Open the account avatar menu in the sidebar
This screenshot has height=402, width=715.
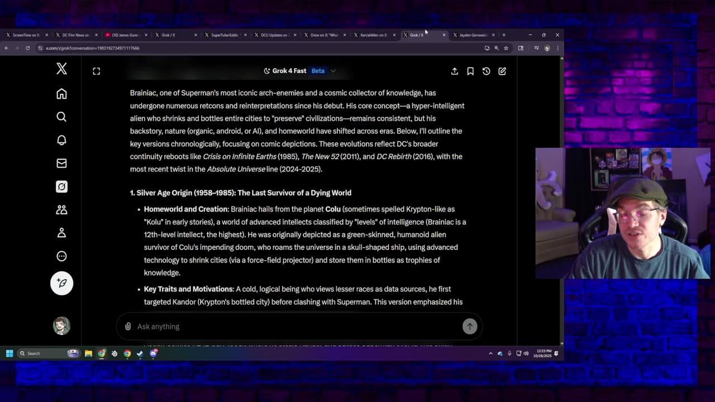tap(61, 326)
